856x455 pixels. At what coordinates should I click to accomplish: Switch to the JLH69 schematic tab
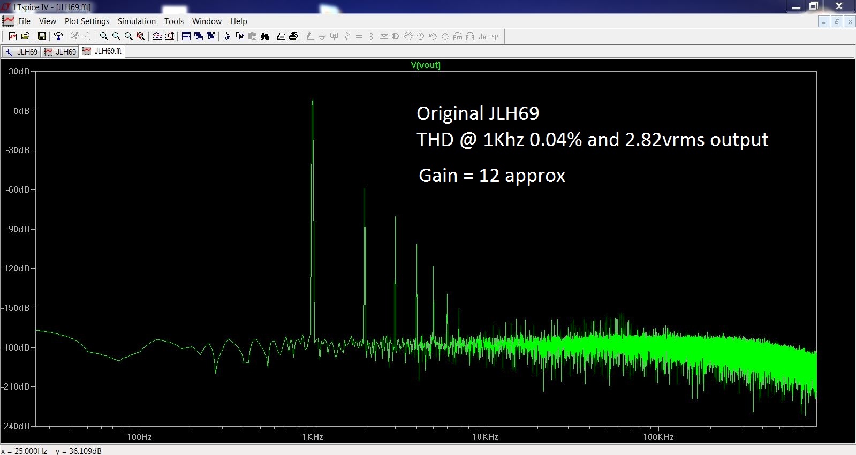tap(21, 52)
